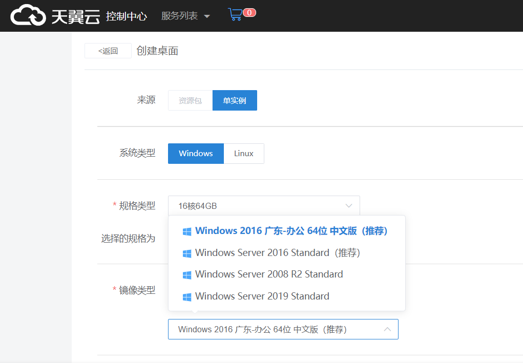523x363 pixels.
Task: Choose Windows system type
Action: [196, 153]
